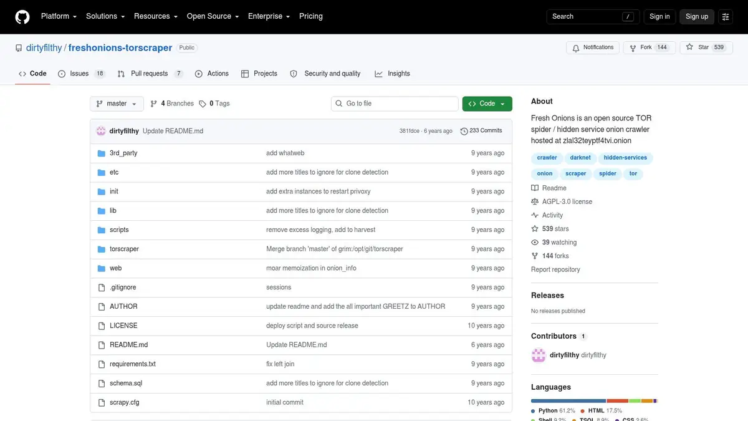Expand the Resources menu
The image size is (748, 421).
click(x=156, y=16)
